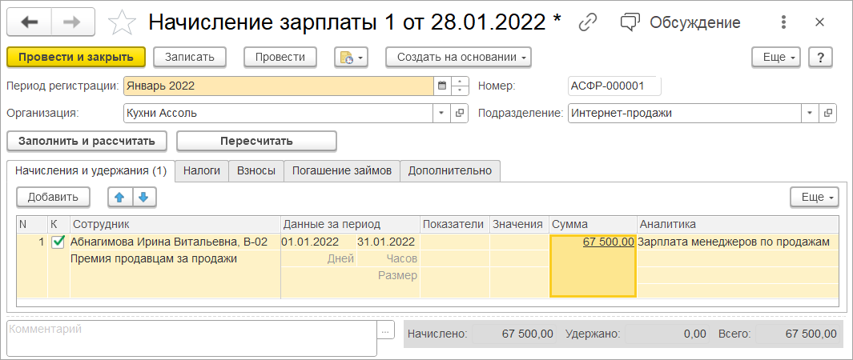Image resolution: width=853 pixels, height=360 pixels.
Task: Add document to favorites with star icon
Action: [121, 22]
